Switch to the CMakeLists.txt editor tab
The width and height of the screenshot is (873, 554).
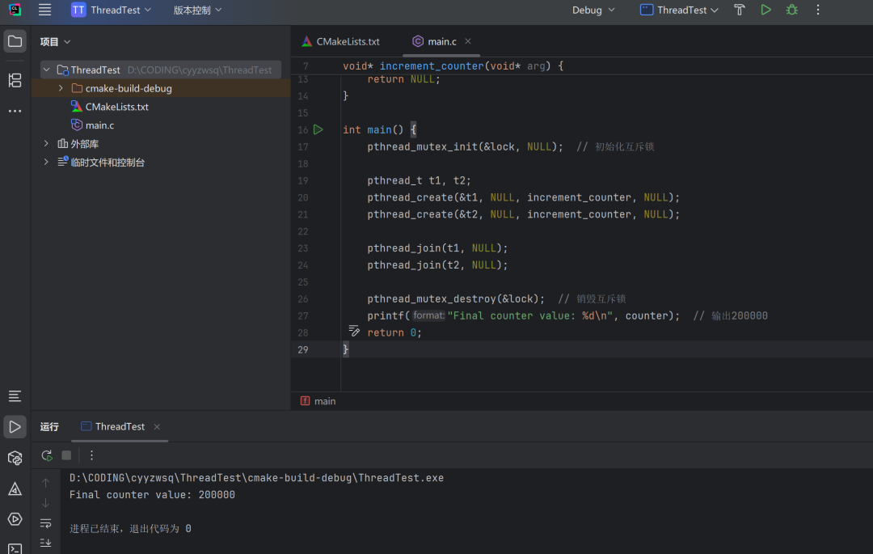[341, 41]
